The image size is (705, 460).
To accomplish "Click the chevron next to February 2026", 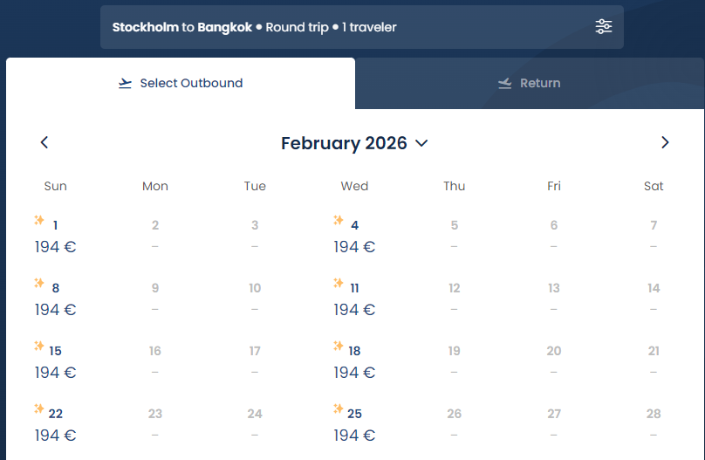I will [421, 143].
